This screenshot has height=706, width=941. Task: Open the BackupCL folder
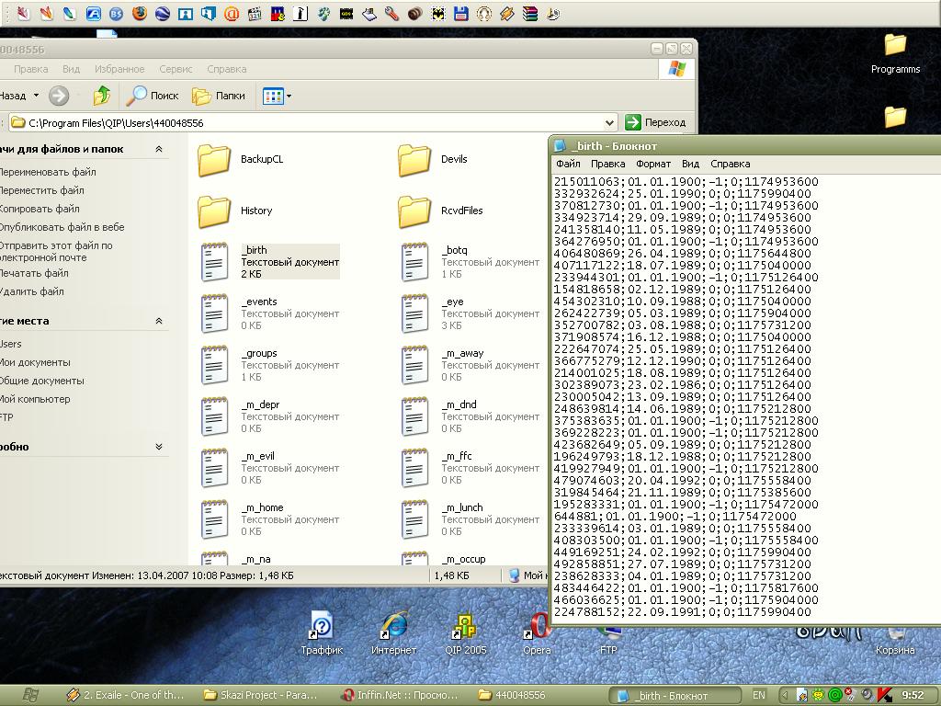point(214,160)
